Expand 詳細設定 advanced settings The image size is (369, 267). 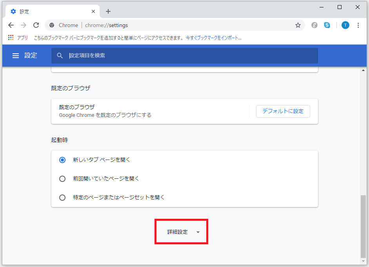click(x=182, y=232)
